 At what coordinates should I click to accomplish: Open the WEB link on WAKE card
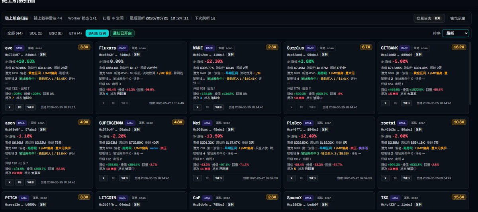(x=219, y=107)
